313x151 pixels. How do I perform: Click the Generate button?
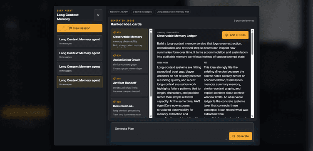[x=241, y=136]
